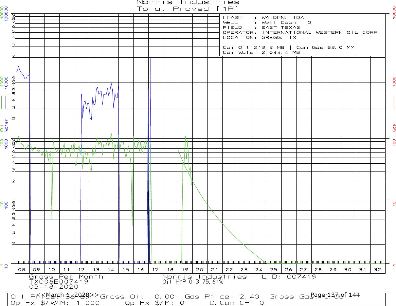Select year 25 on the time axis
This screenshot has width=396, height=306.
274,270
